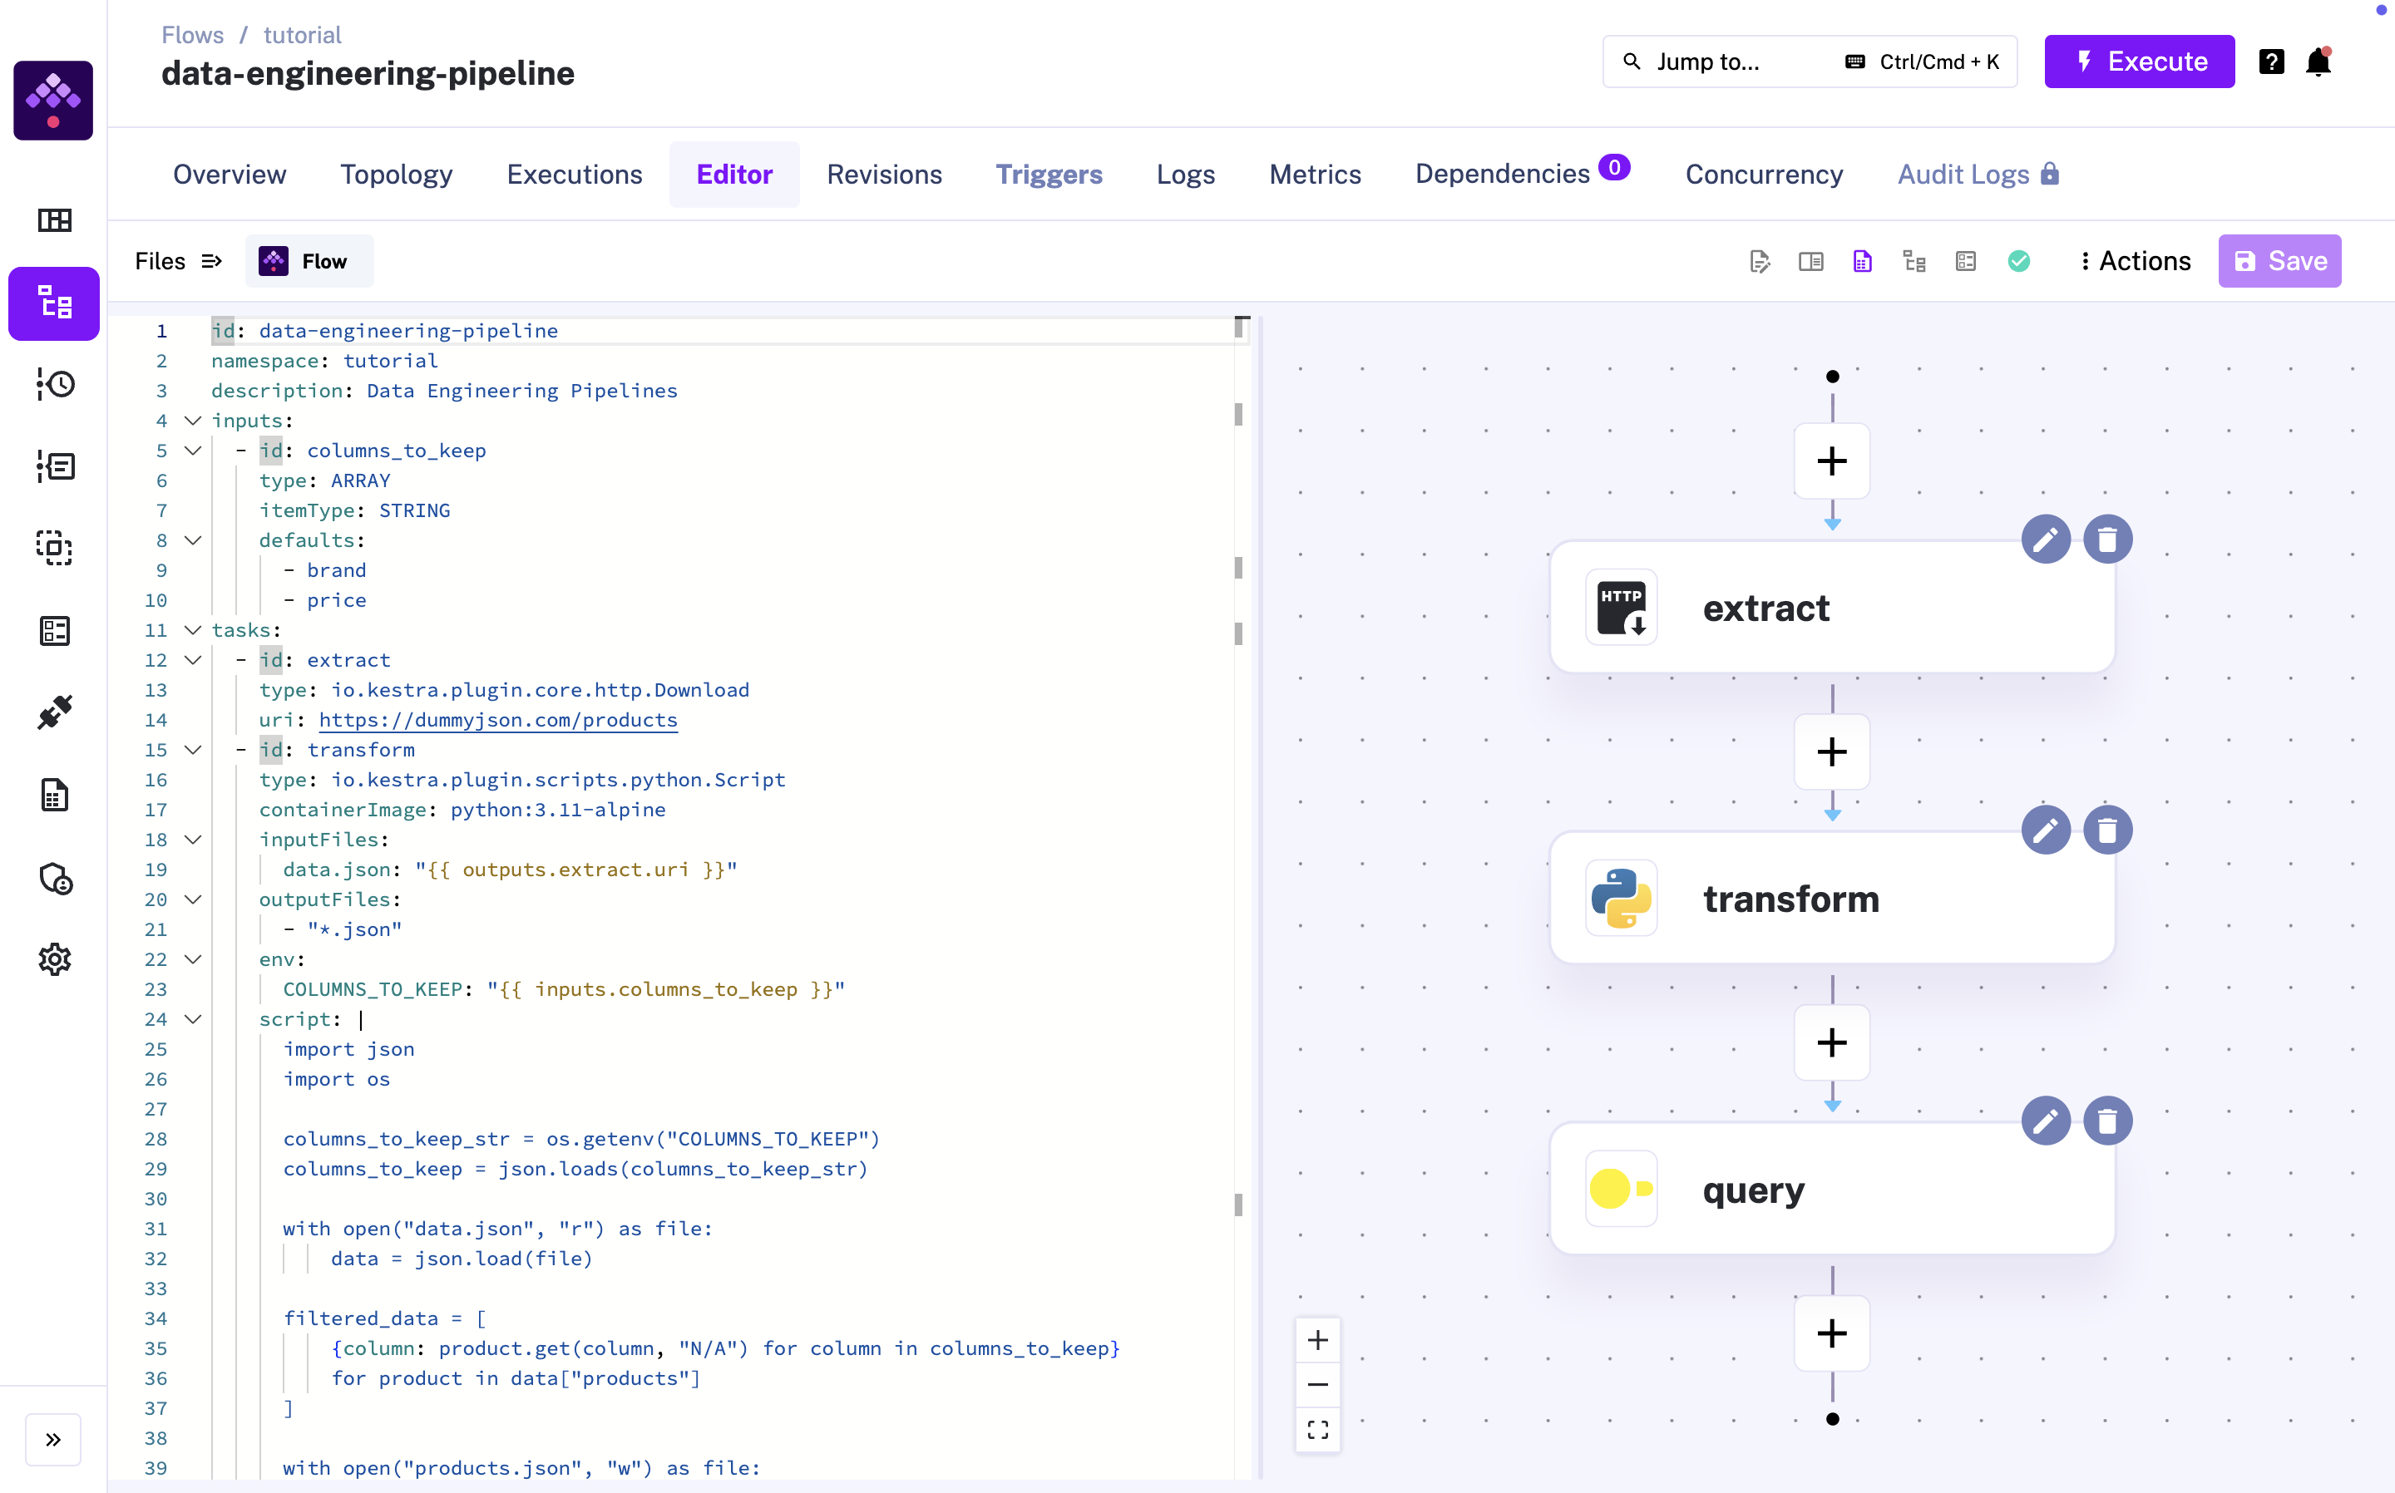Viewport: 2395px width, 1493px height.
Task: Open the Actions dropdown menu
Action: point(2134,261)
